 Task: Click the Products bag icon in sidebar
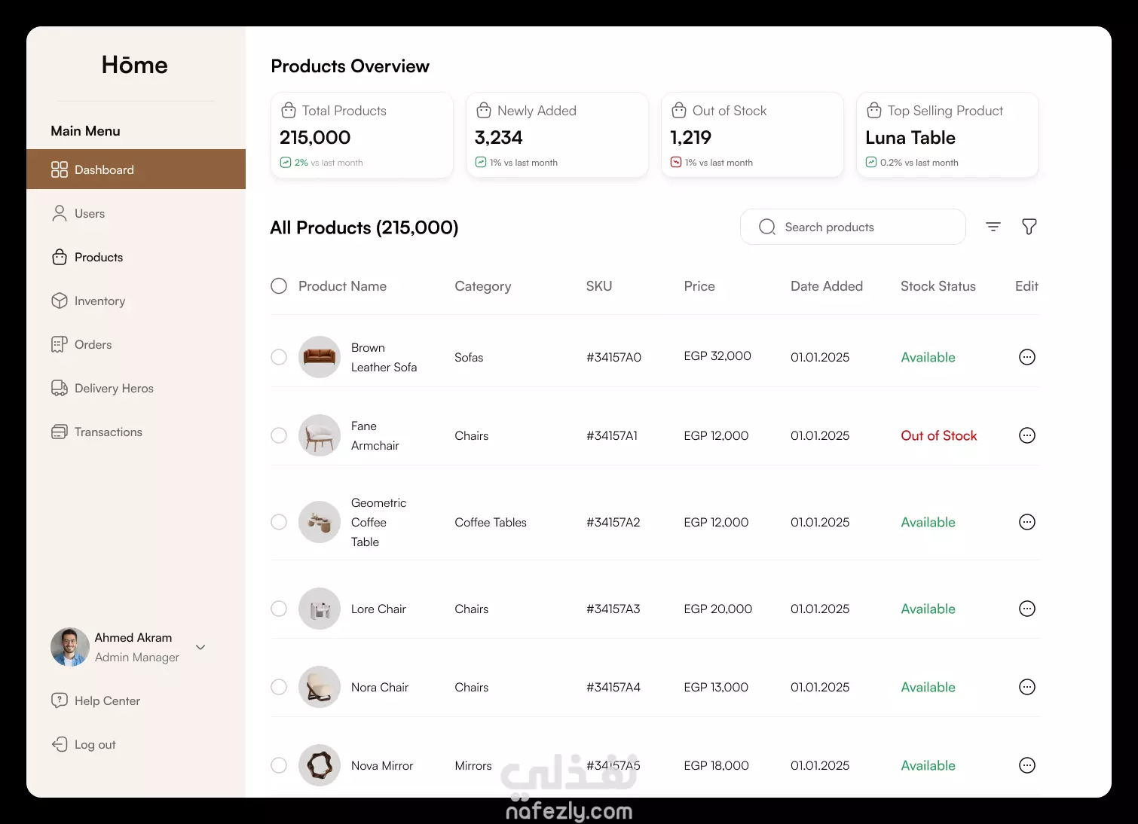(60, 257)
